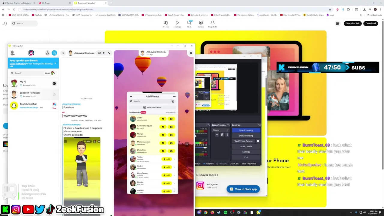Open transition properties three-dot menu in OBS

point(227,135)
